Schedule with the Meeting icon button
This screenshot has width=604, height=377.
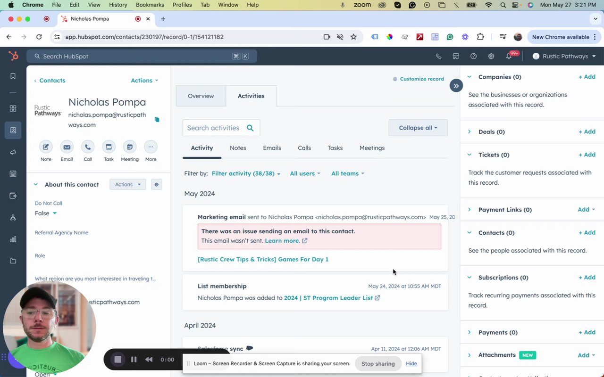(130, 147)
